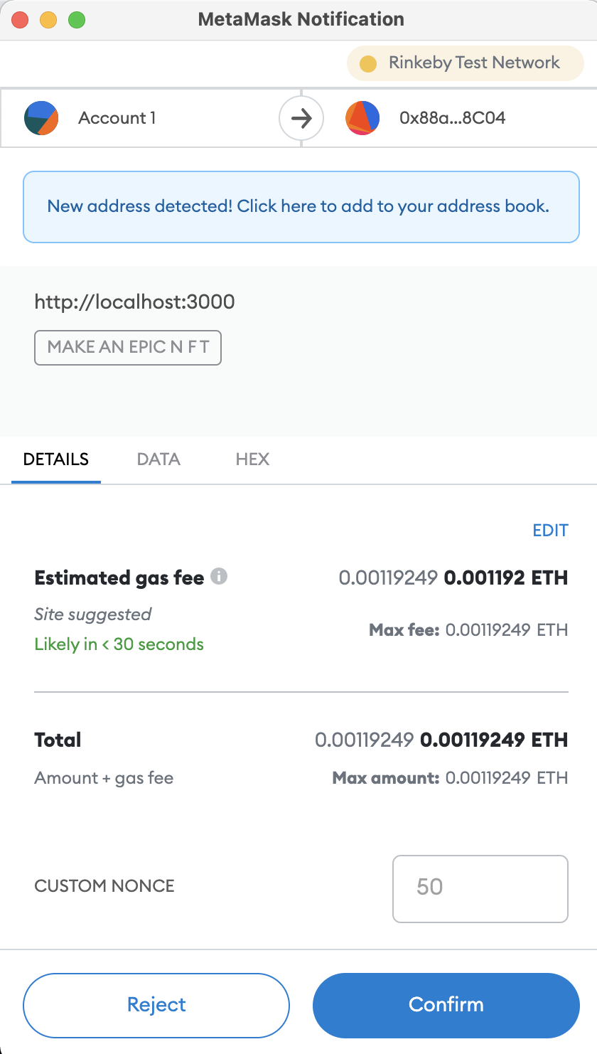
Task: Reject the transaction
Action: [x=156, y=1005]
